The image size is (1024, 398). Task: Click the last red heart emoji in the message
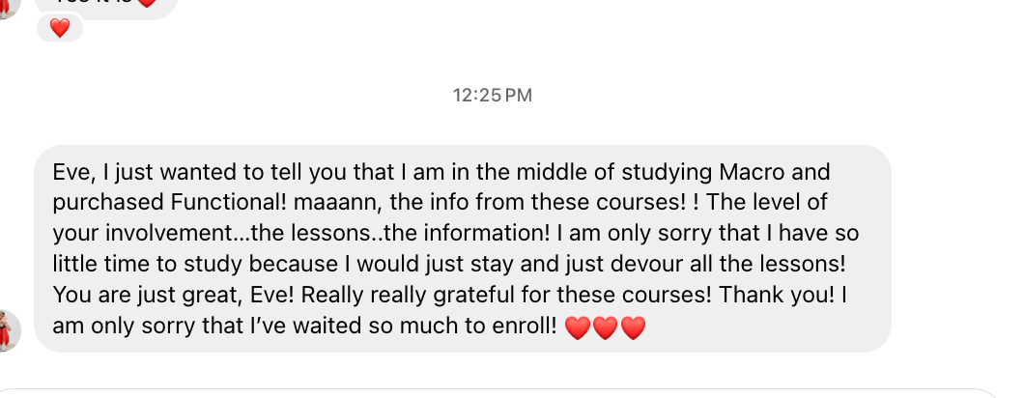click(x=633, y=327)
